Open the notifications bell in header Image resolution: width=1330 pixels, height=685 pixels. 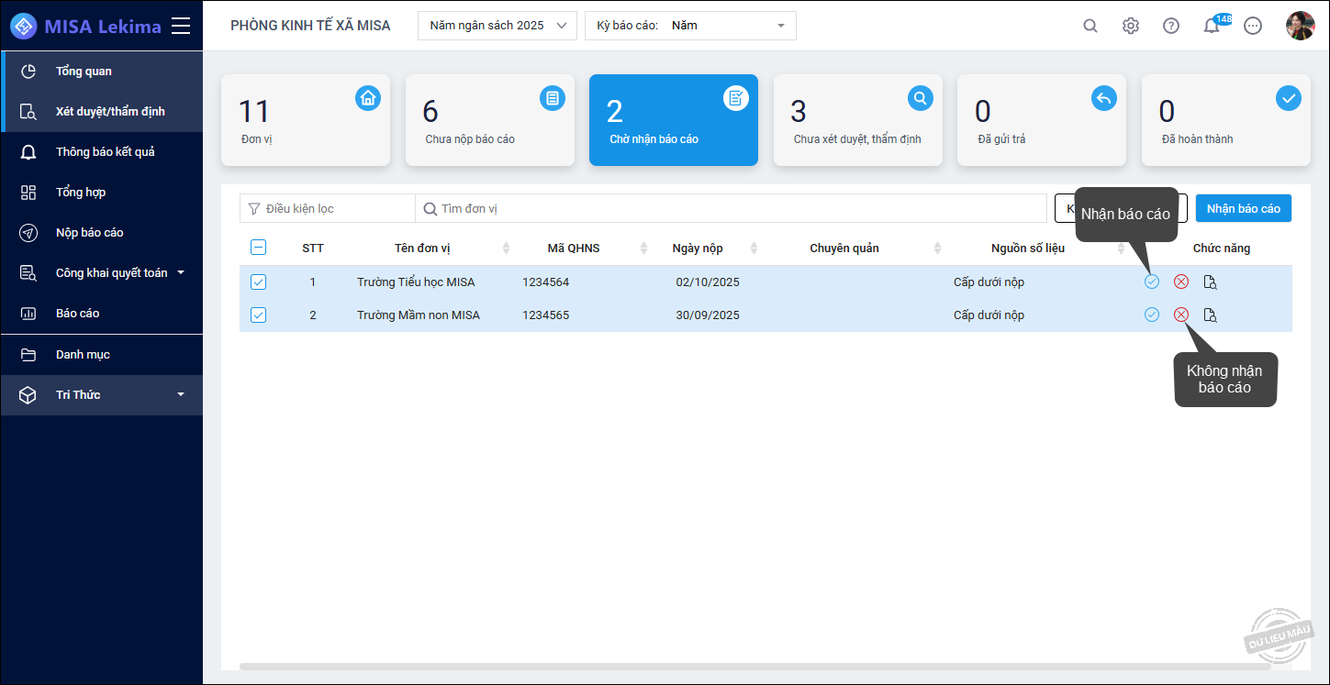[x=1212, y=26]
